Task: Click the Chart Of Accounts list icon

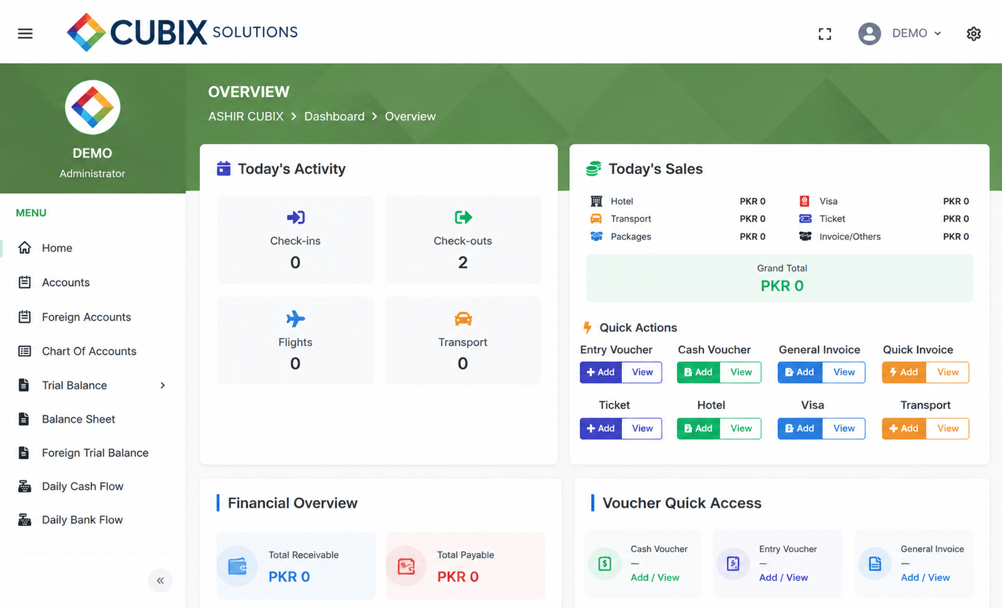Action: [x=24, y=351]
